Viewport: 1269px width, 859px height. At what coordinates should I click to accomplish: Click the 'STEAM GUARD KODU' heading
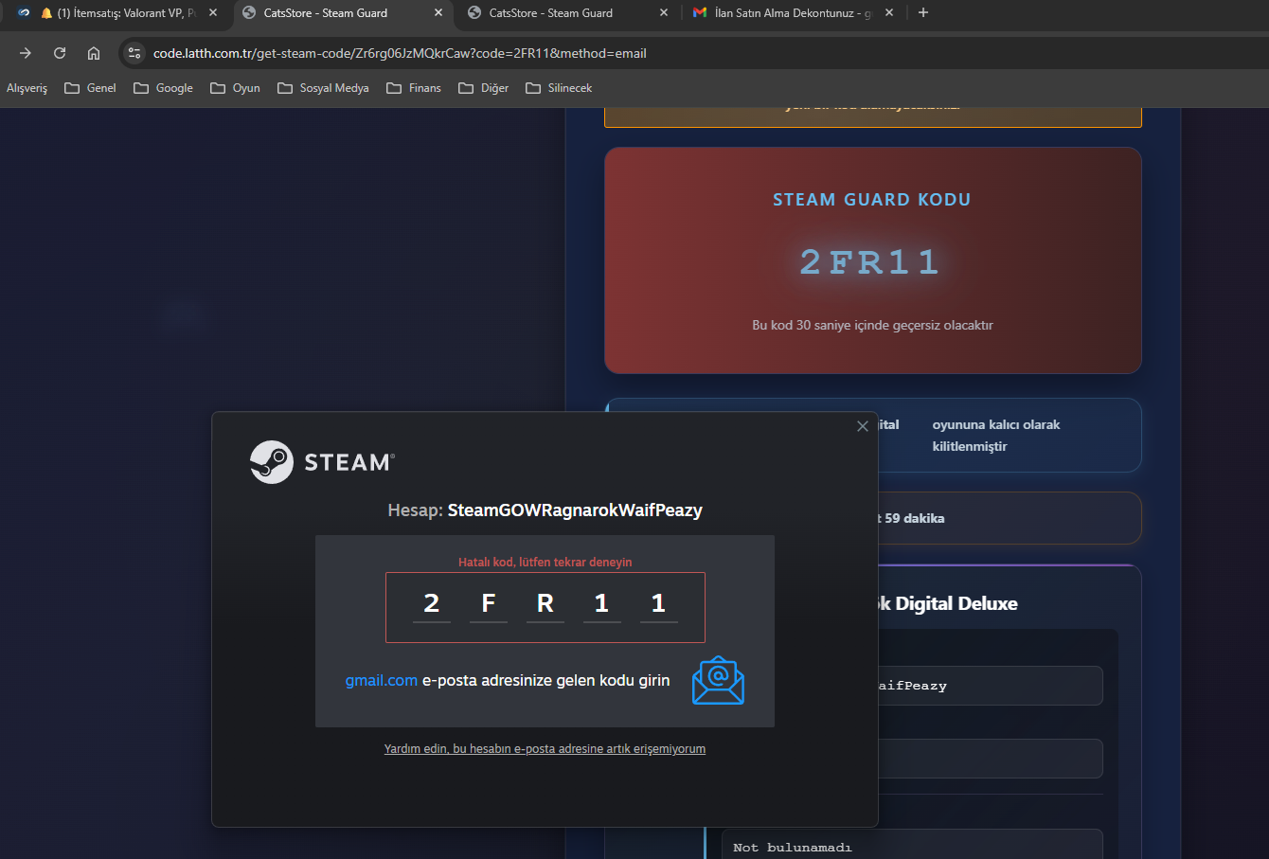[x=872, y=200]
